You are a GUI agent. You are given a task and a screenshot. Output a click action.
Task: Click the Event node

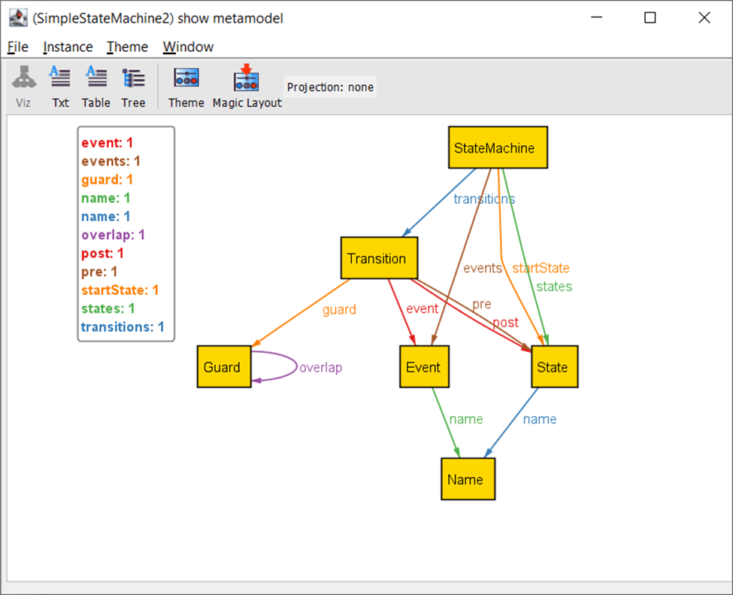[423, 367]
